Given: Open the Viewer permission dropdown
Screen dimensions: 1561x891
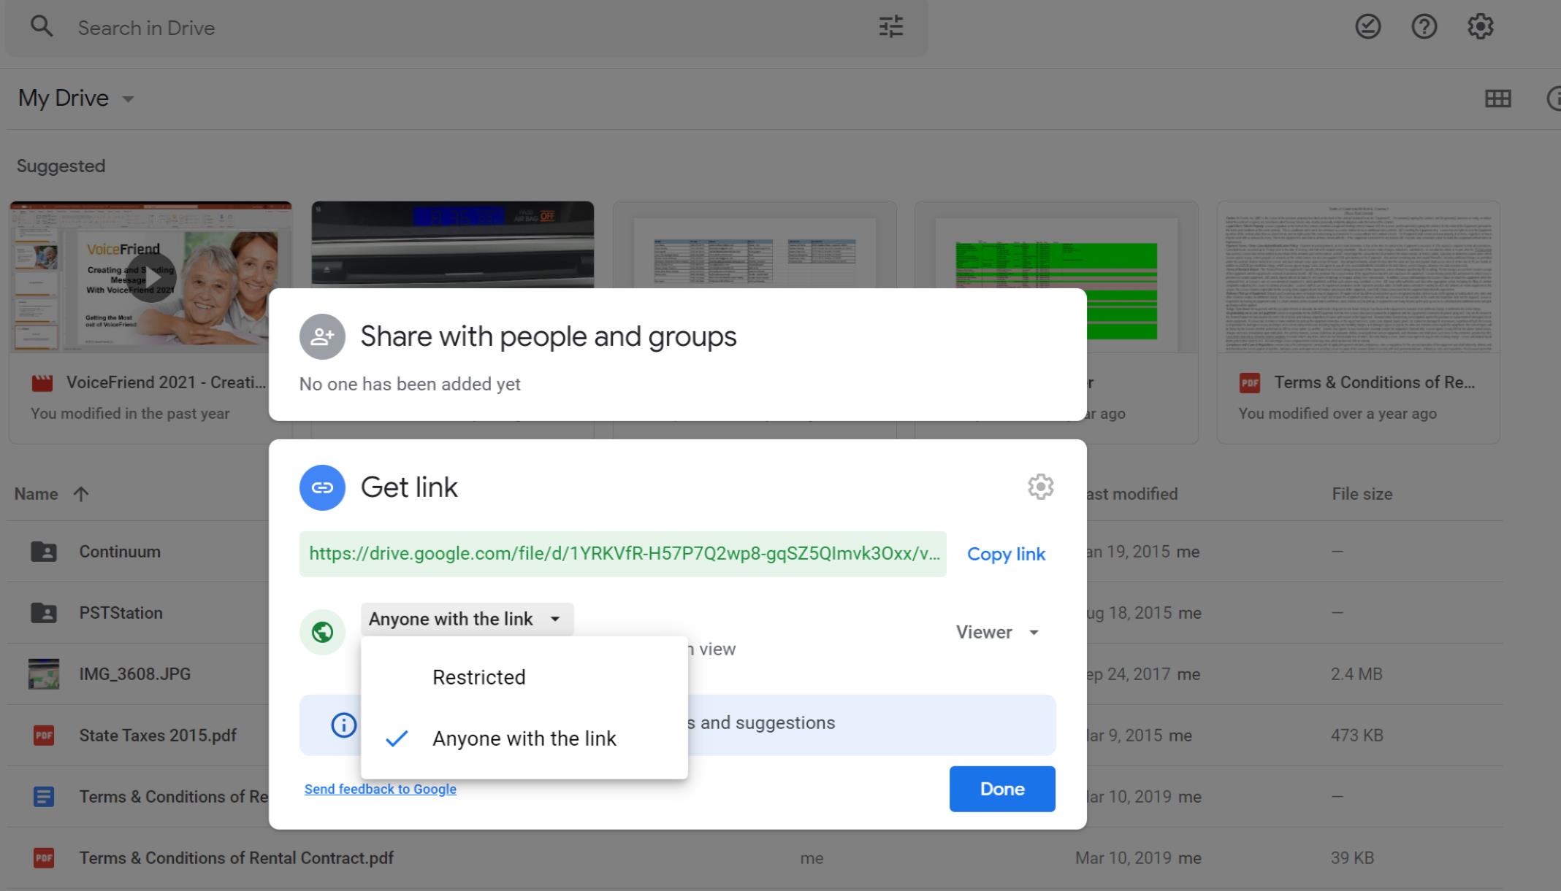Looking at the screenshot, I should (x=996, y=632).
